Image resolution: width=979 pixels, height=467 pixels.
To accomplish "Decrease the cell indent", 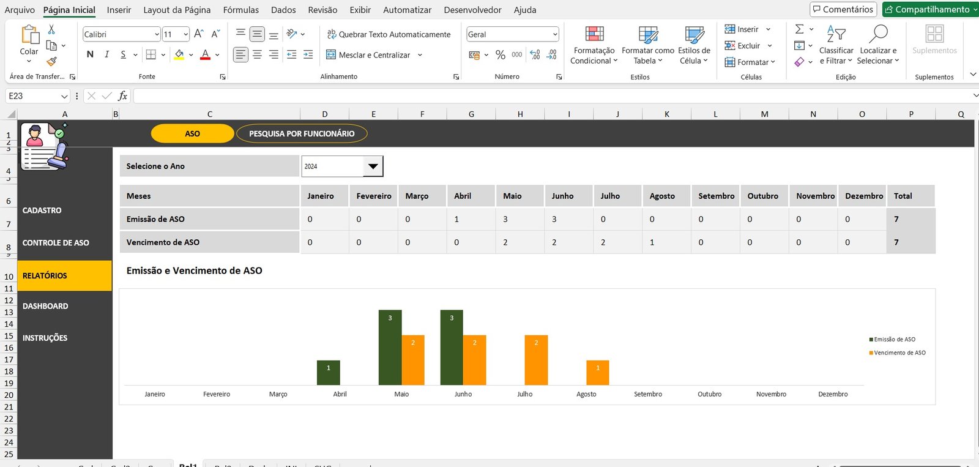I will coord(292,54).
